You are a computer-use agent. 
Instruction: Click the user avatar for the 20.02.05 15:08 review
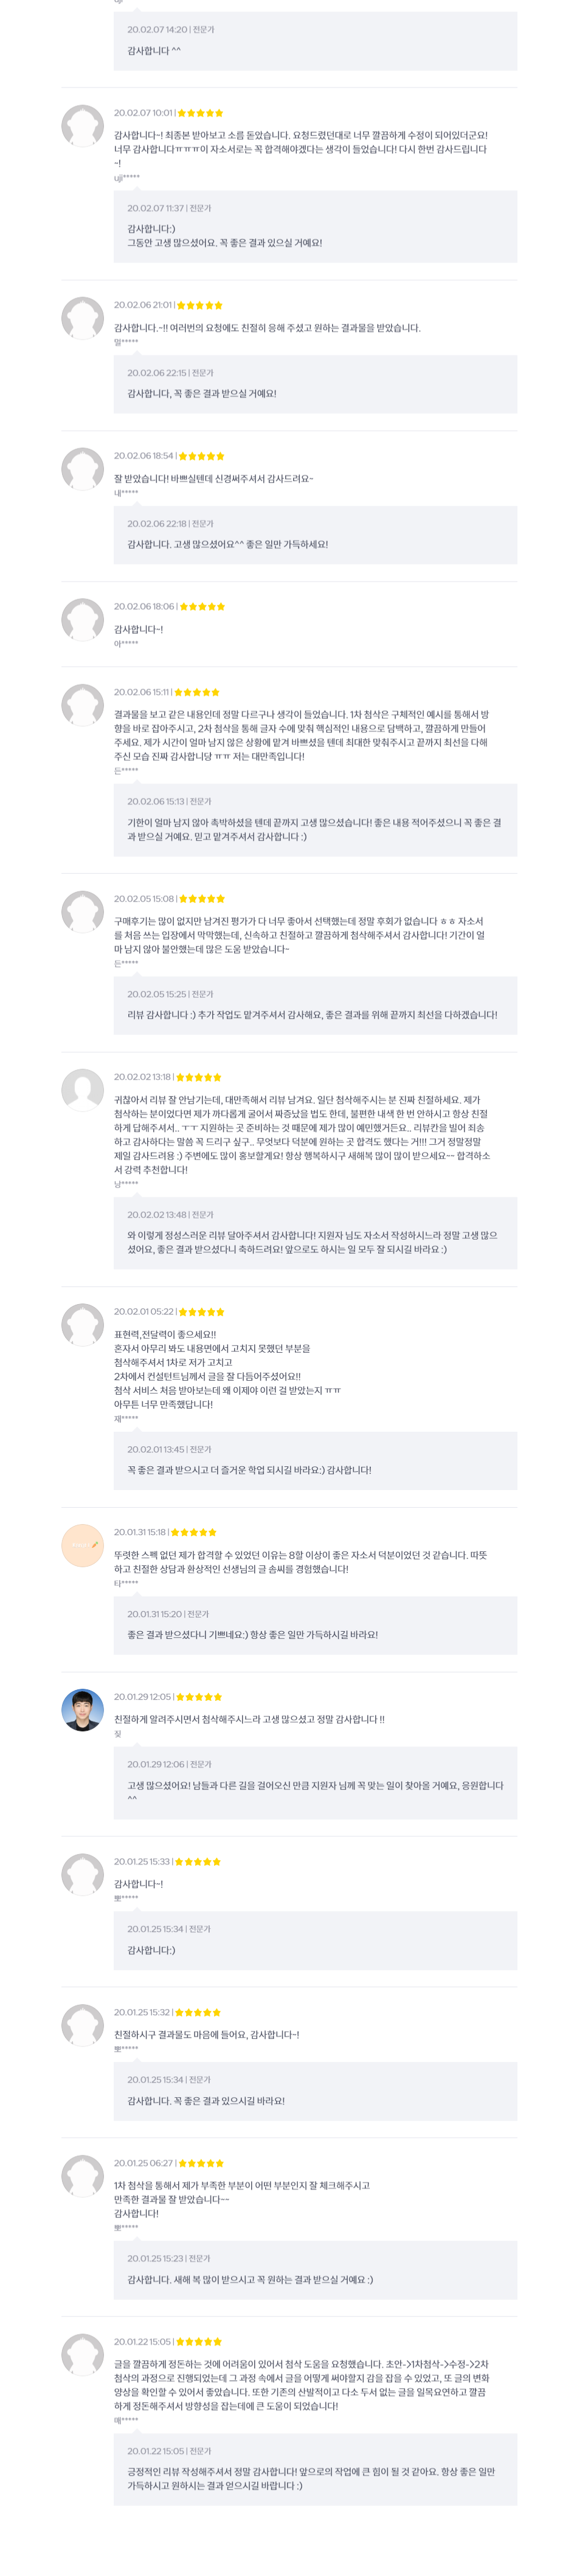click(82, 912)
